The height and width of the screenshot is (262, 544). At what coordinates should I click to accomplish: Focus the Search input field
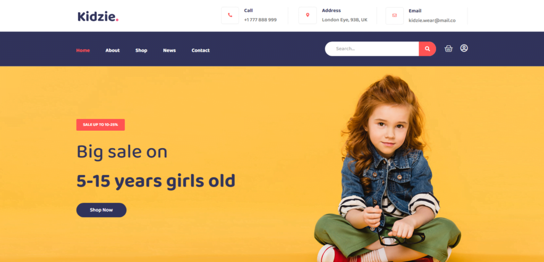click(x=372, y=49)
